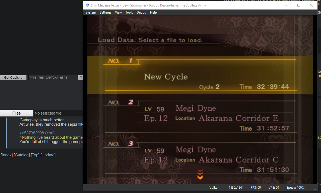321x193 pixels.
Task: Minimize the emulator window
Action: pos(286,5)
